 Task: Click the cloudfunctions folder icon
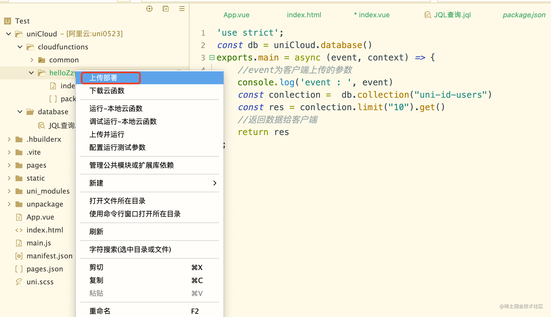pos(30,47)
